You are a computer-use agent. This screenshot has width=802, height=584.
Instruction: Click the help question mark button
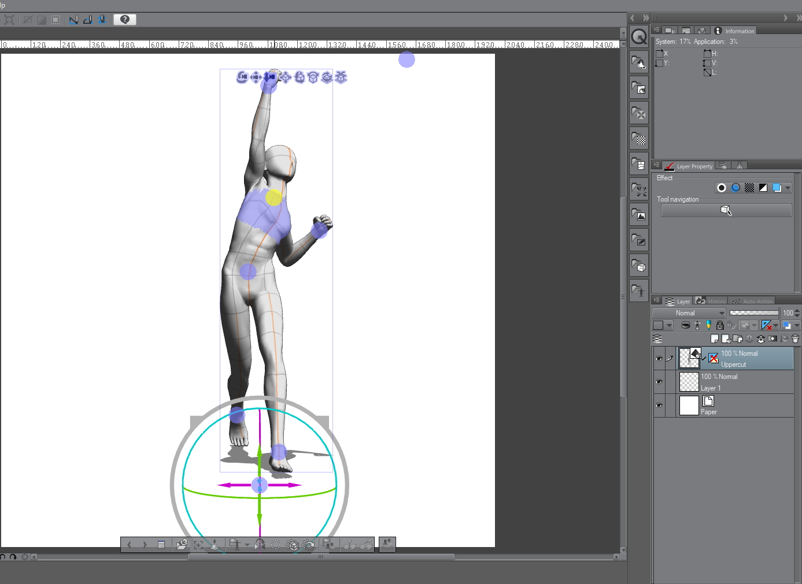pos(125,20)
